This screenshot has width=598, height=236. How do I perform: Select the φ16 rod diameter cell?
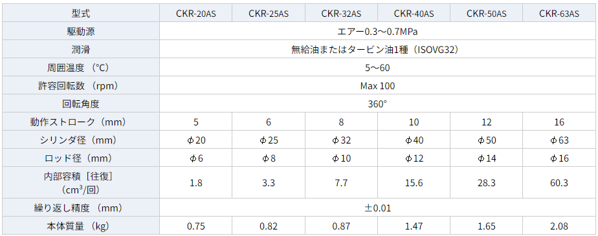559,158
